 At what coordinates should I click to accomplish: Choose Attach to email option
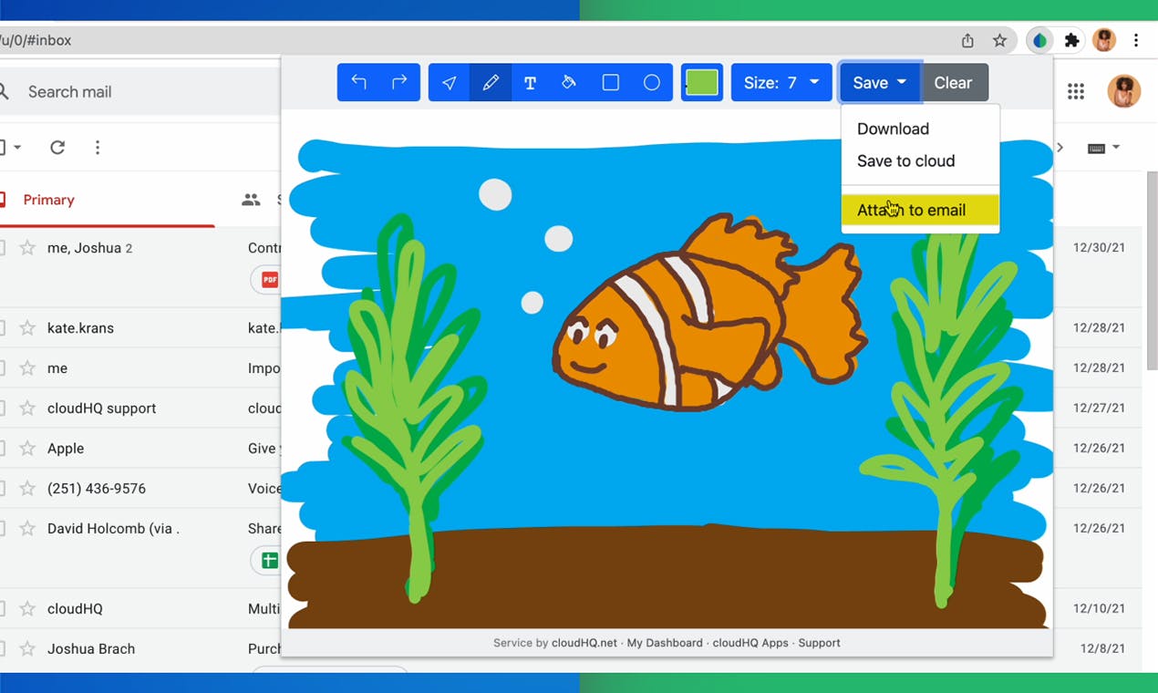pyautogui.click(x=920, y=210)
